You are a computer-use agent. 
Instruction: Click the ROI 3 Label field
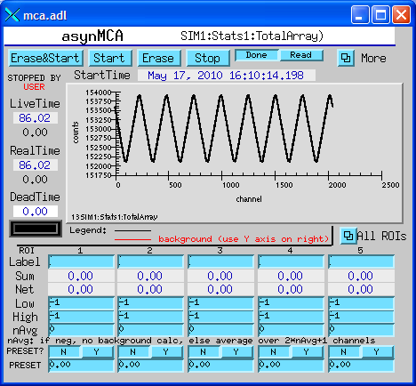(x=221, y=261)
